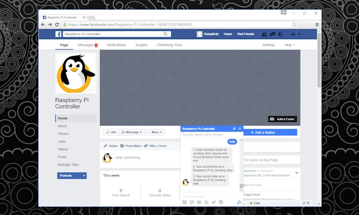Click the penguin page profile picture
Screen dimensions: 359x215
[76, 73]
